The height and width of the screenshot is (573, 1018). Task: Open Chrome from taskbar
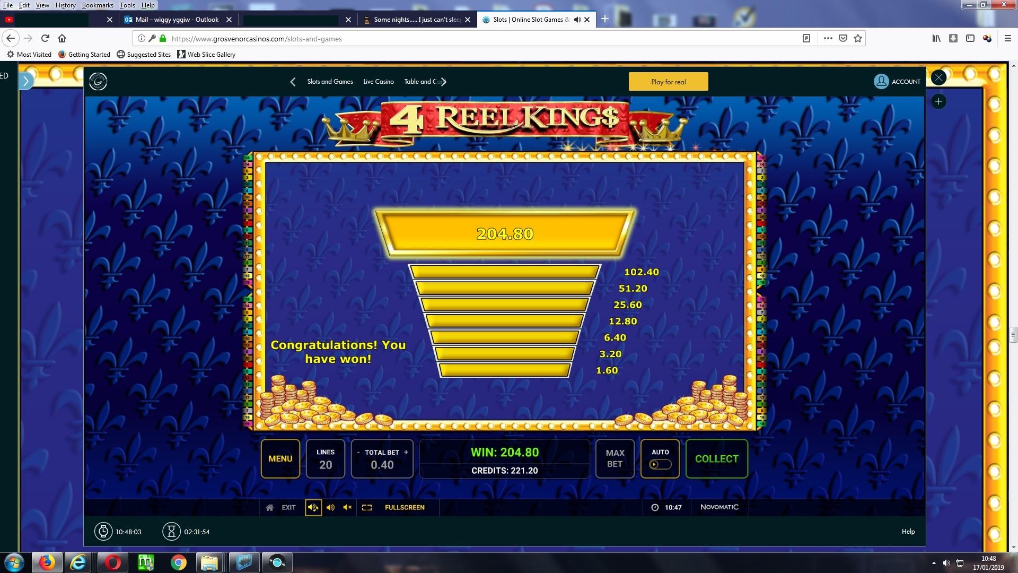click(x=179, y=562)
